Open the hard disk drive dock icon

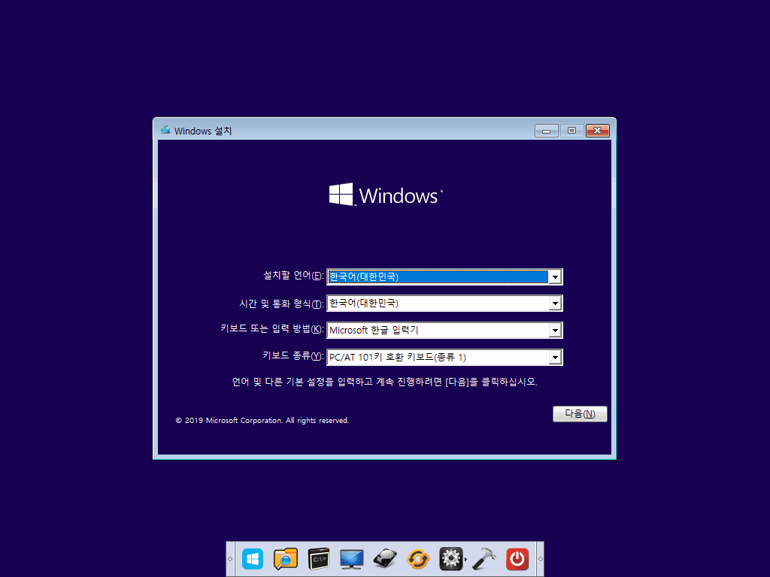pos(385,559)
